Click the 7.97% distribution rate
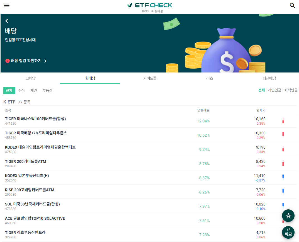Image resolution: width=299 pixels, height=242 pixels. pyautogui.click(x=204, y=206)
